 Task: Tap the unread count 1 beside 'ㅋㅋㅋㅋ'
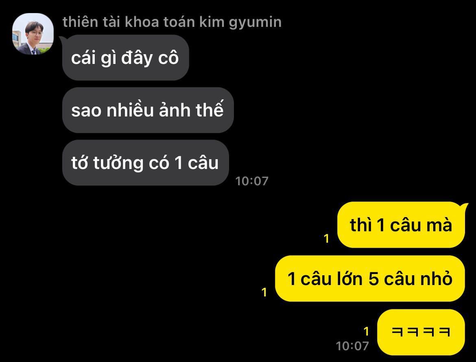[x=366, y=331]
